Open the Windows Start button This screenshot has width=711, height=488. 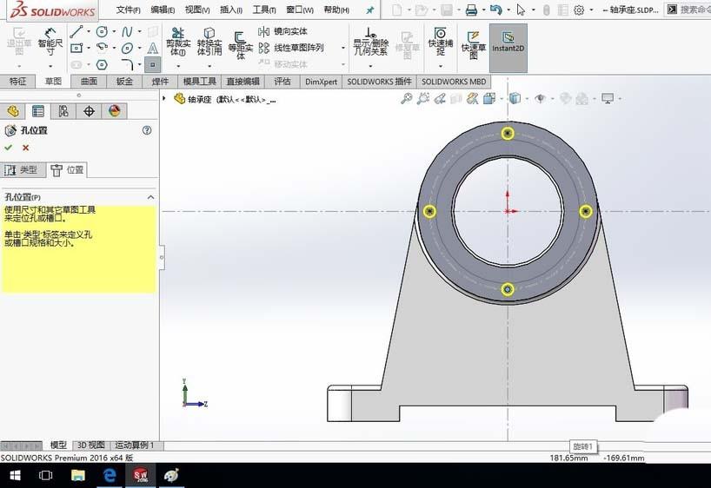[x=15, y=475]
